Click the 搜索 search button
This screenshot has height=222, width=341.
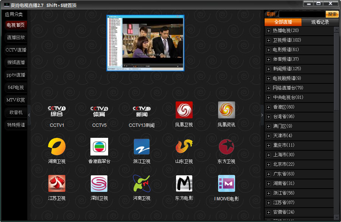[x=332, y=14]
